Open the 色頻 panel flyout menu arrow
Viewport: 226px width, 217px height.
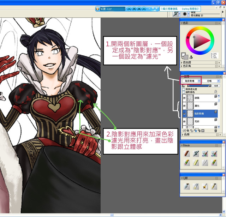point(220,135)
